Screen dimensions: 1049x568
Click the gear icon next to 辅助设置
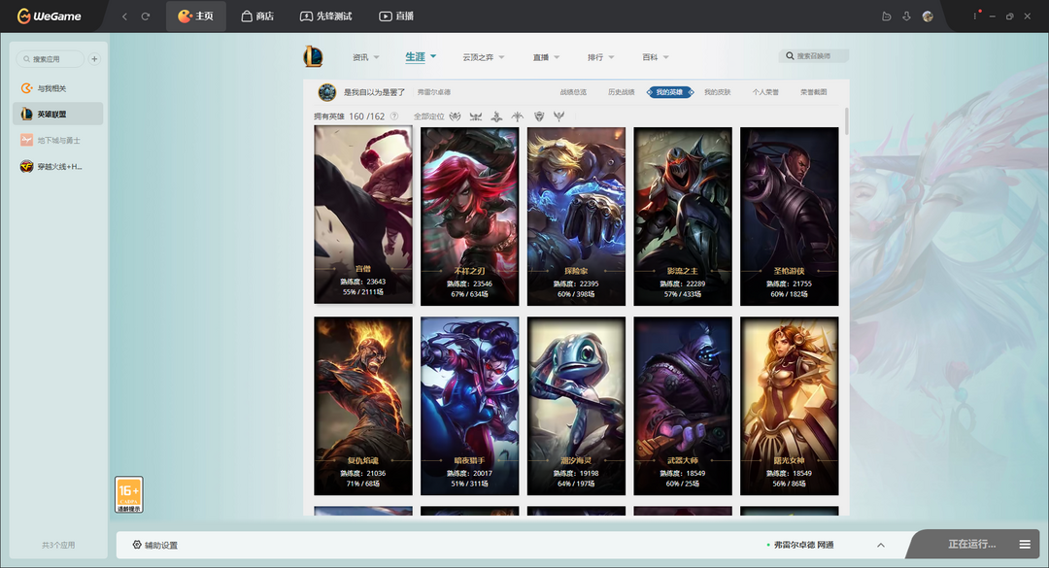coord(137,545)
